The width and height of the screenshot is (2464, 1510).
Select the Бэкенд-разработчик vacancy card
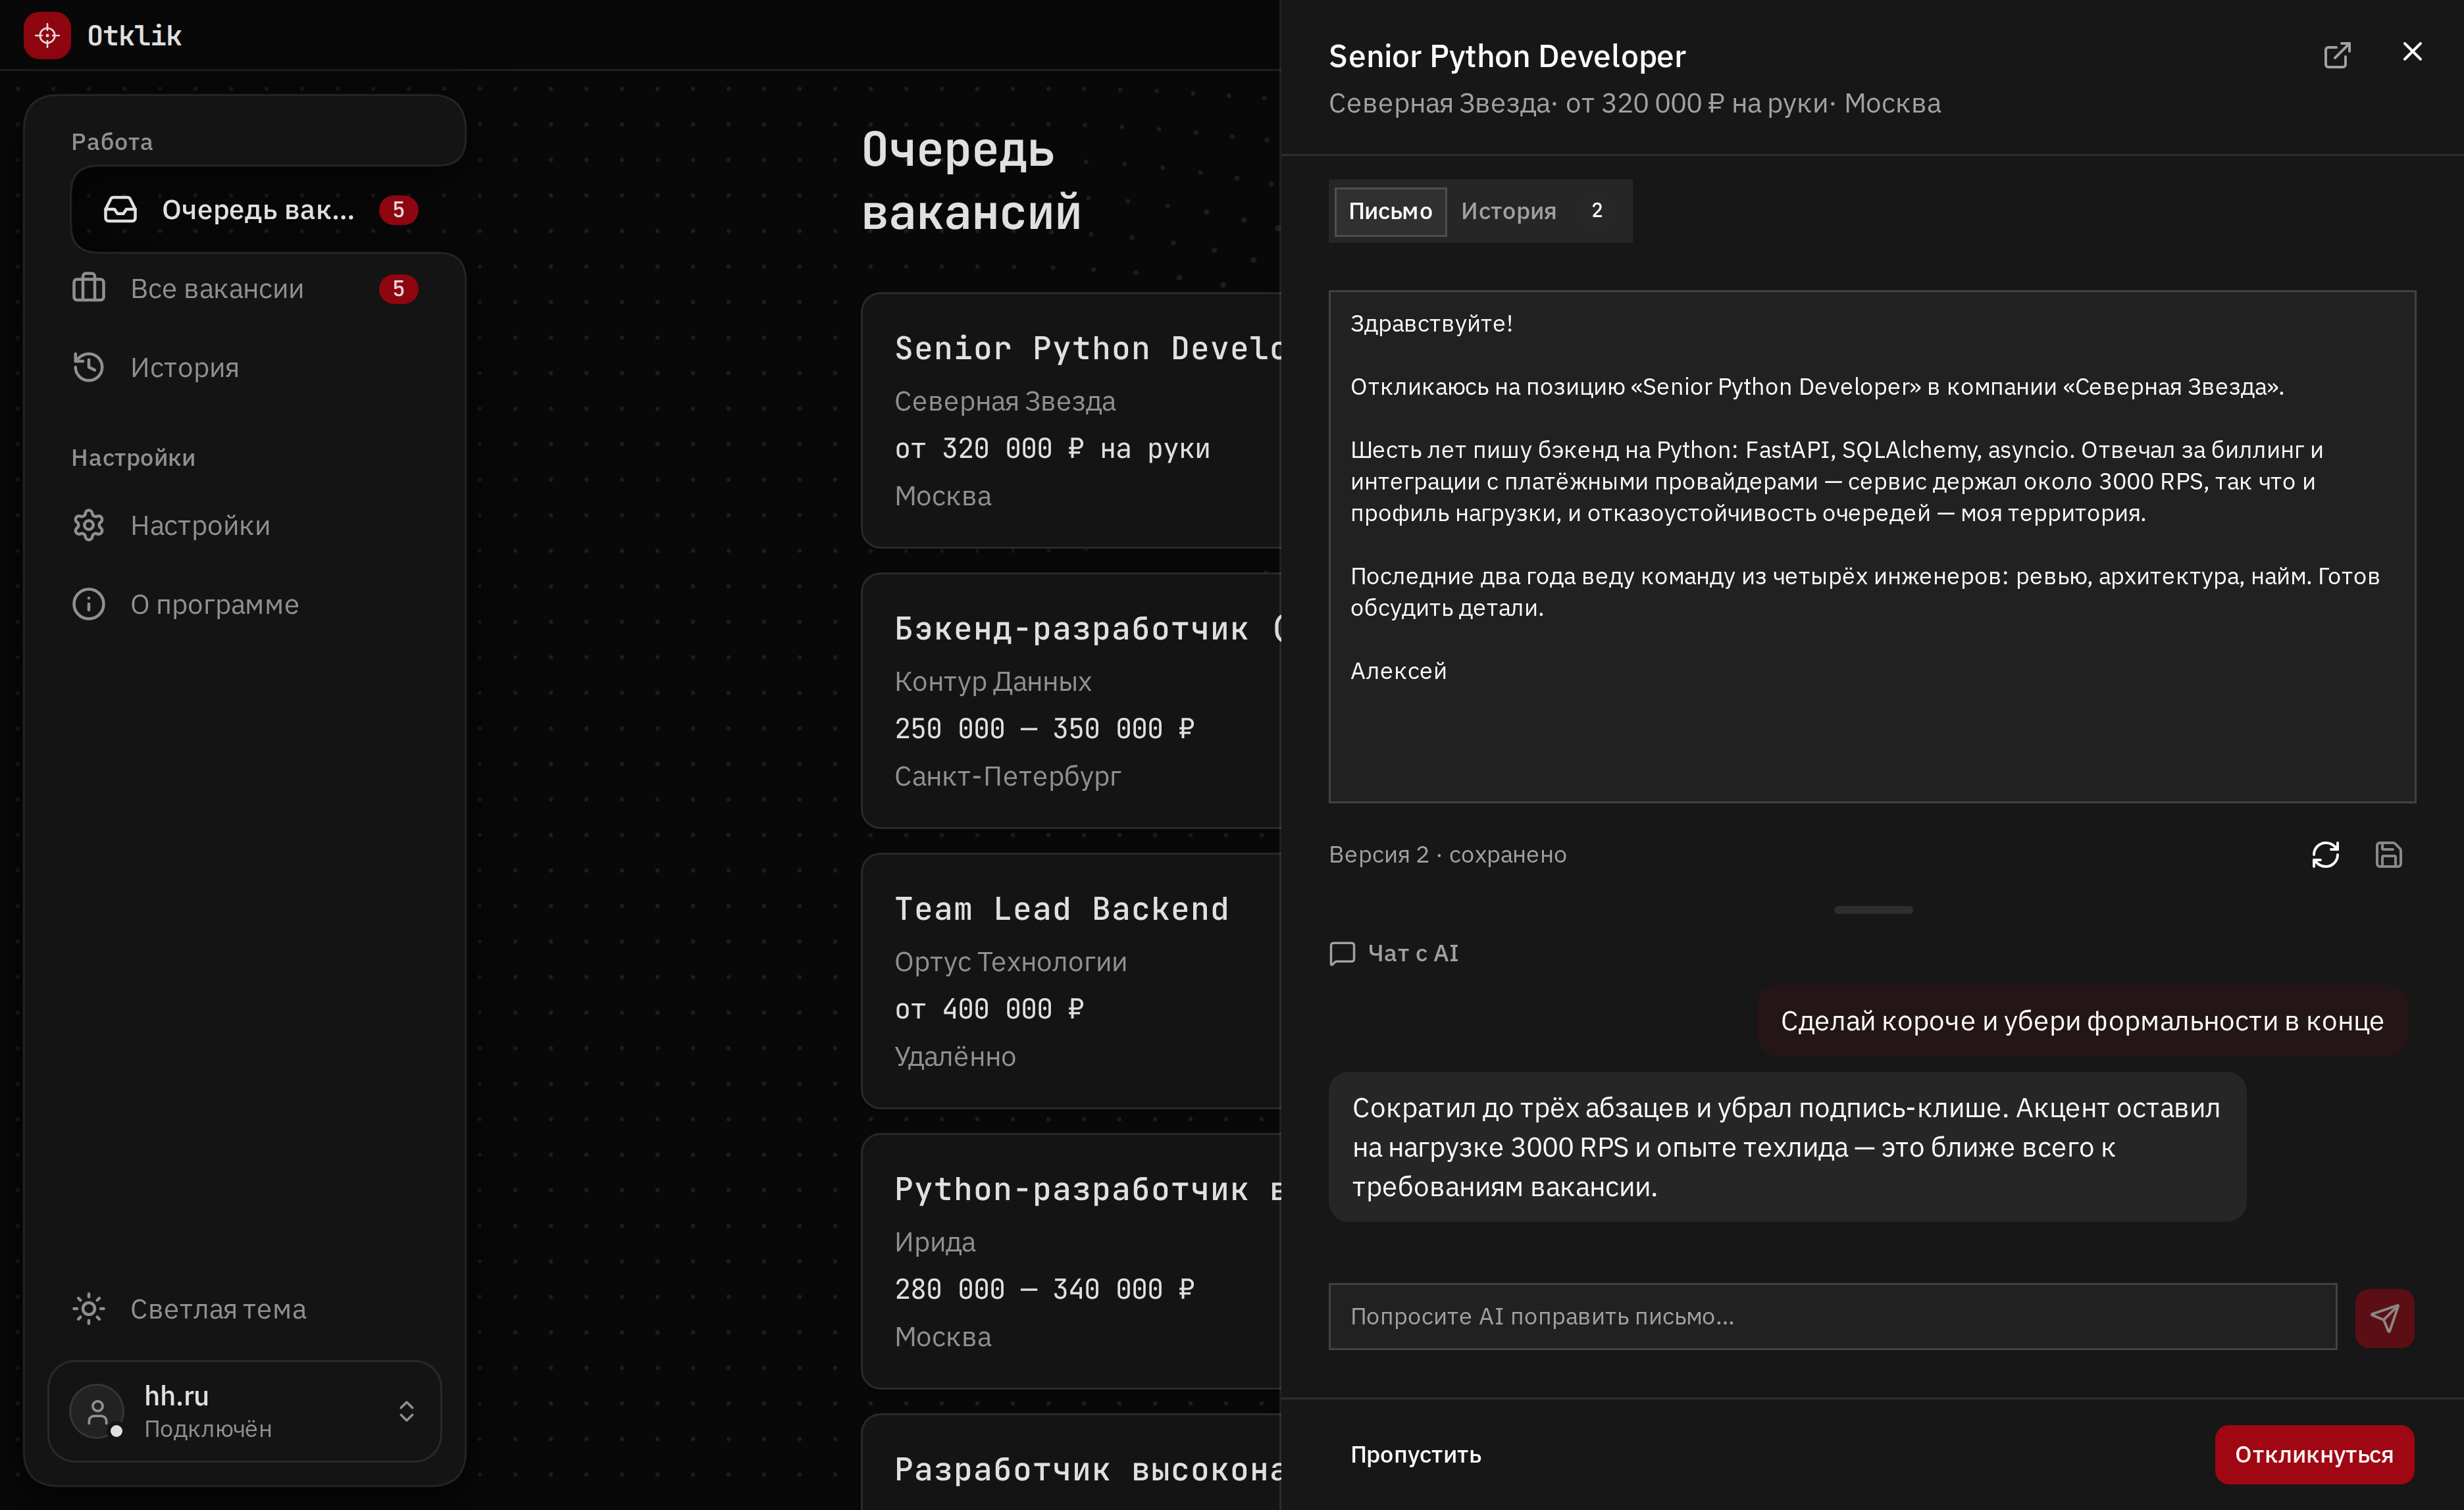(x=1071, y=701)
